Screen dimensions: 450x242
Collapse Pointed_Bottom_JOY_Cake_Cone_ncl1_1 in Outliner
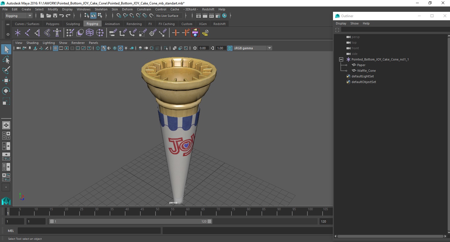(x=341, y=59)
